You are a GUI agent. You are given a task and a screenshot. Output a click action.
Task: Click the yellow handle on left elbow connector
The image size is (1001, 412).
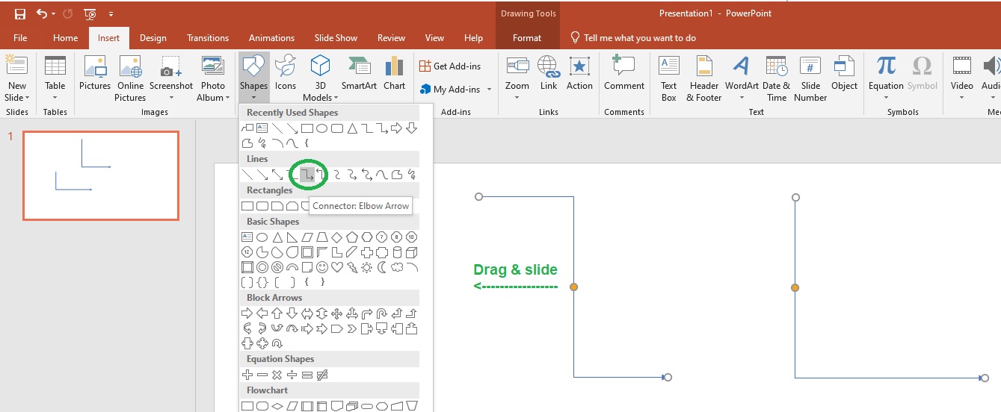pos(574,287)
